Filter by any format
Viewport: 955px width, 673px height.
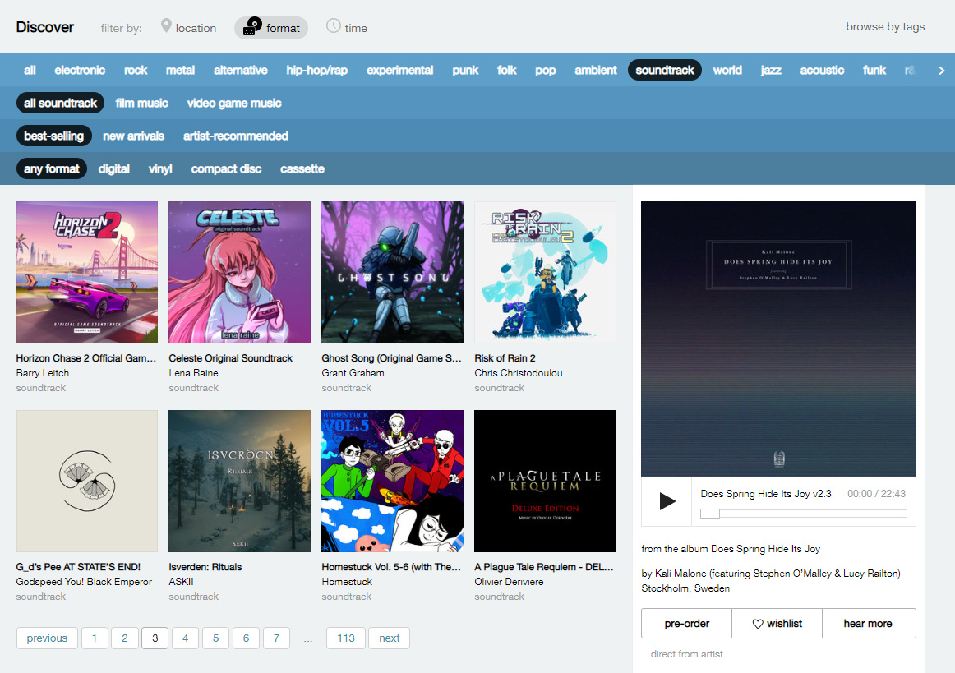[52, 169]
